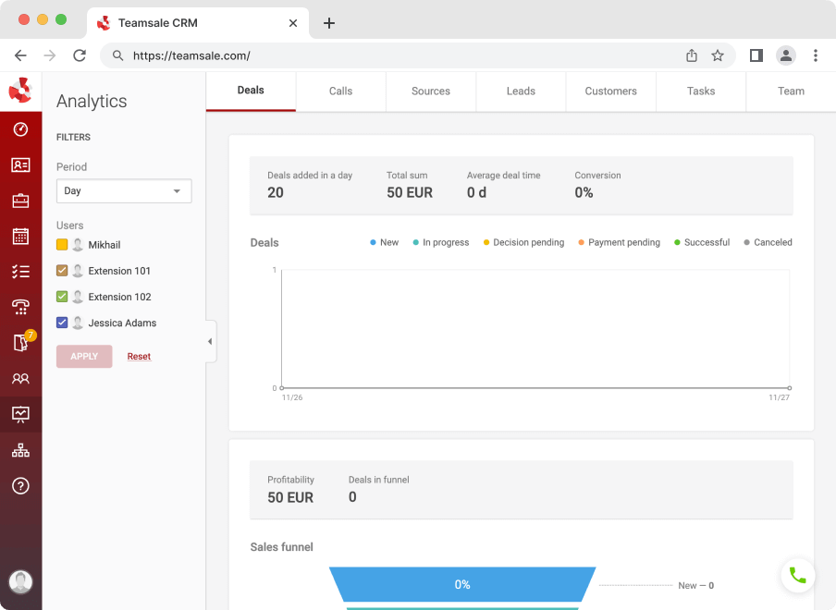Click the blue 0% funnel segment
The width and height of the screenshot is (836, 610).
462,584
